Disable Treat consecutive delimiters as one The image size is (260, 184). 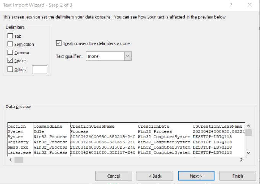coord(59,43)
